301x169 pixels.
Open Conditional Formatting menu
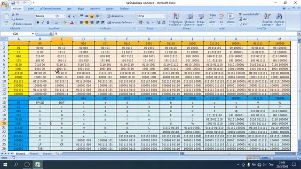pyautogui.click(x=175, y=19)
